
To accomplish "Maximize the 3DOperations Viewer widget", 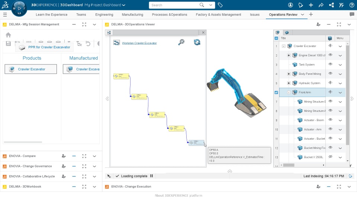I will click(x=339, y=24).
